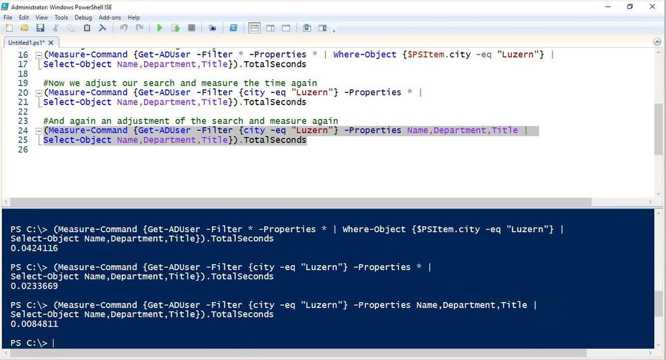Collapse code region at line 20
Screen dimensions: 666x360
click(x=39, y=93)
